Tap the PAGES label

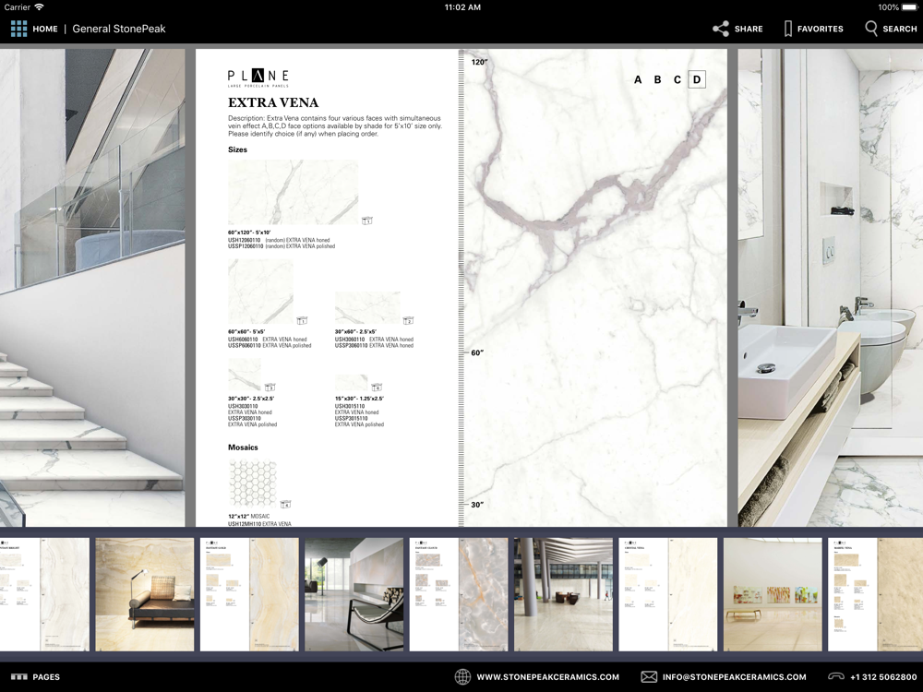(x=46, y=676)
